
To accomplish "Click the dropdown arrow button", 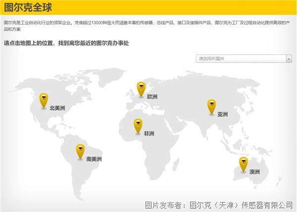I will (x=289, y=59).
